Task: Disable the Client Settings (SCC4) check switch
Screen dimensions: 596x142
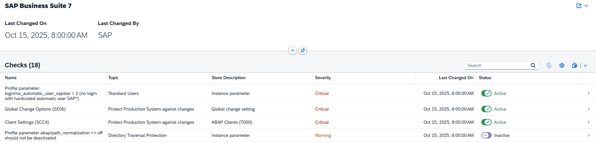Action: tap(486, 122)
